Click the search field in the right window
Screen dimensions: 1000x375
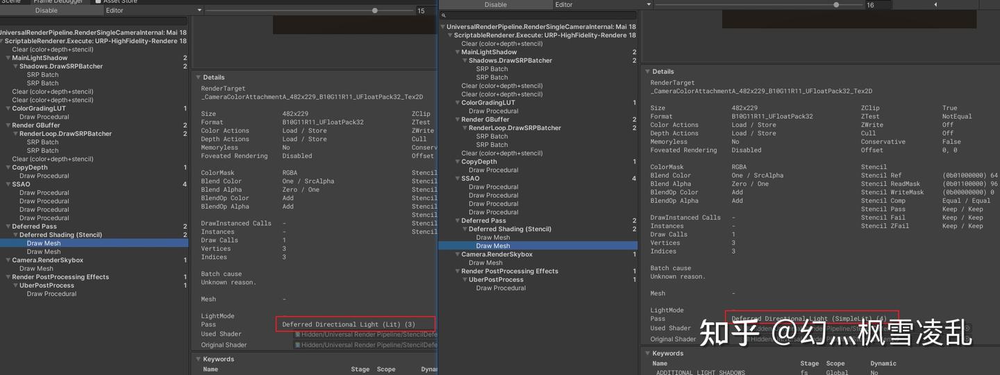538,15
